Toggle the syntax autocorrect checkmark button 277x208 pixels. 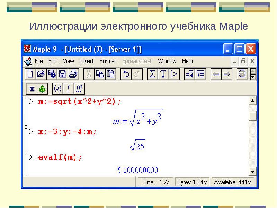tap(57, 89)
